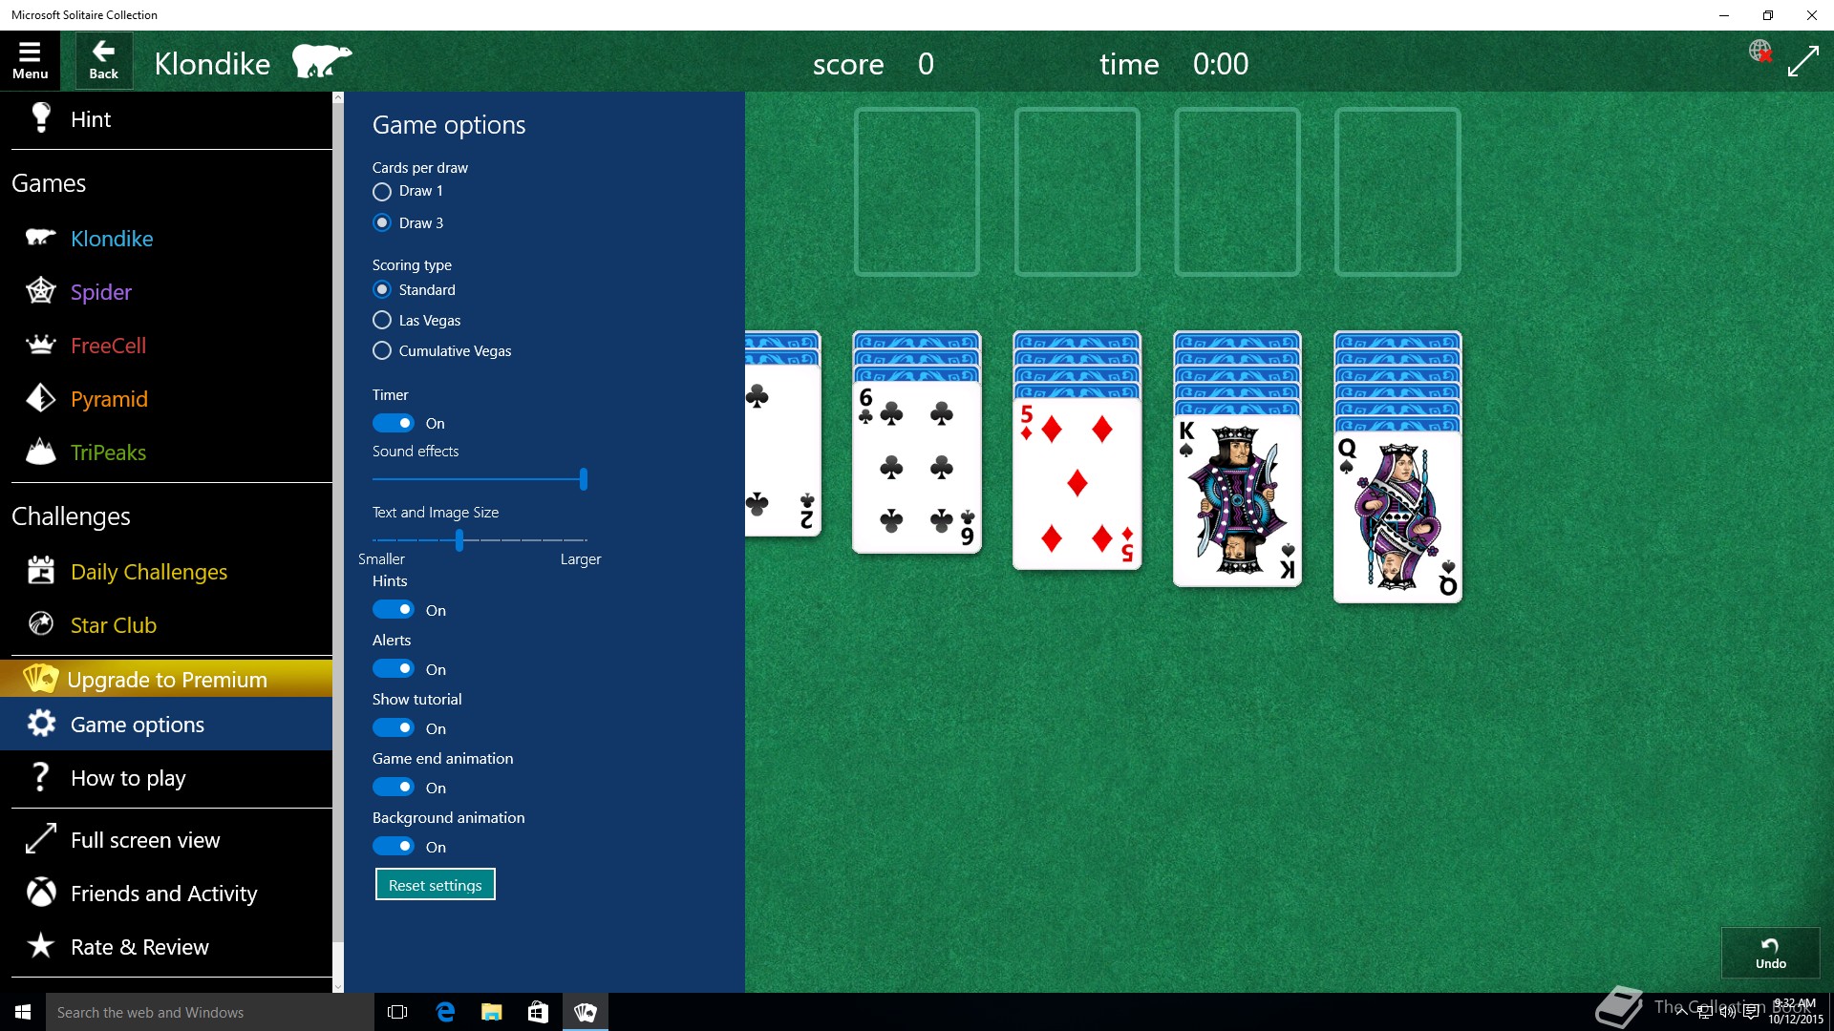Toggle full screen with top-right arrows icon
This screenshot has height=1031, width=1834.
coord(1803,61)
